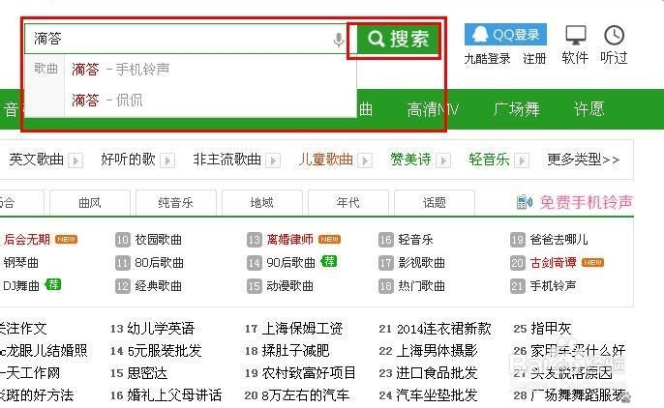Open item 16 轻音乐 in the list
The width and height of the screenshot is (664, 408).
tap(416, 240)
